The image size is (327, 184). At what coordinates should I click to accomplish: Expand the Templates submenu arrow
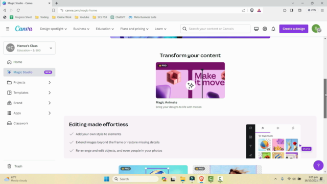50,93
